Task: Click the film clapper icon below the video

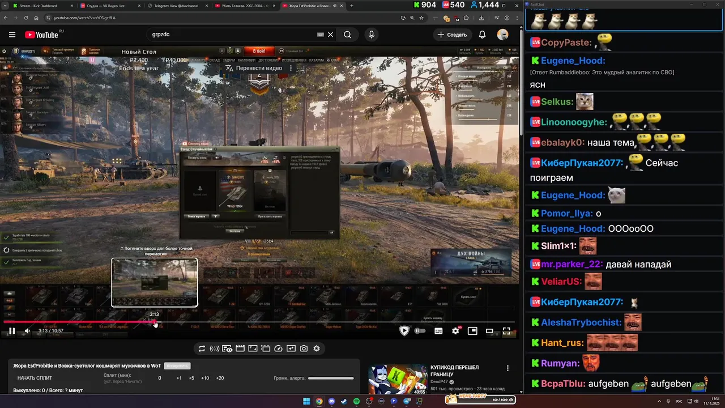Action: coord(240,348)
